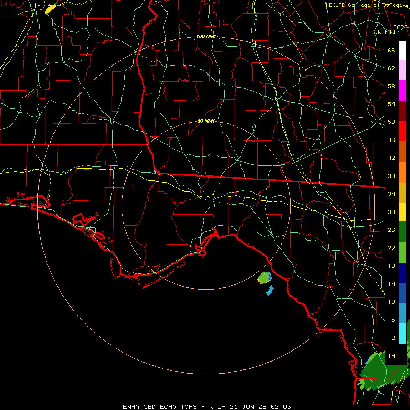Click the dark green 30 K FT swatch
410x410 pixels.
click(402, 232)
